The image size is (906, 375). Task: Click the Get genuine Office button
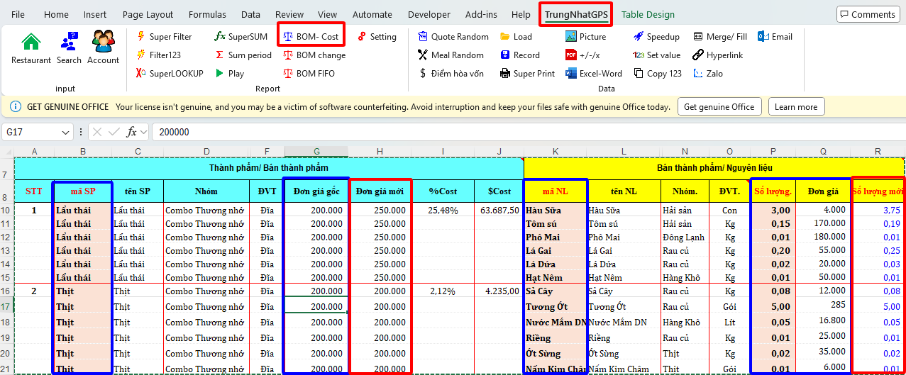(719, 107)
